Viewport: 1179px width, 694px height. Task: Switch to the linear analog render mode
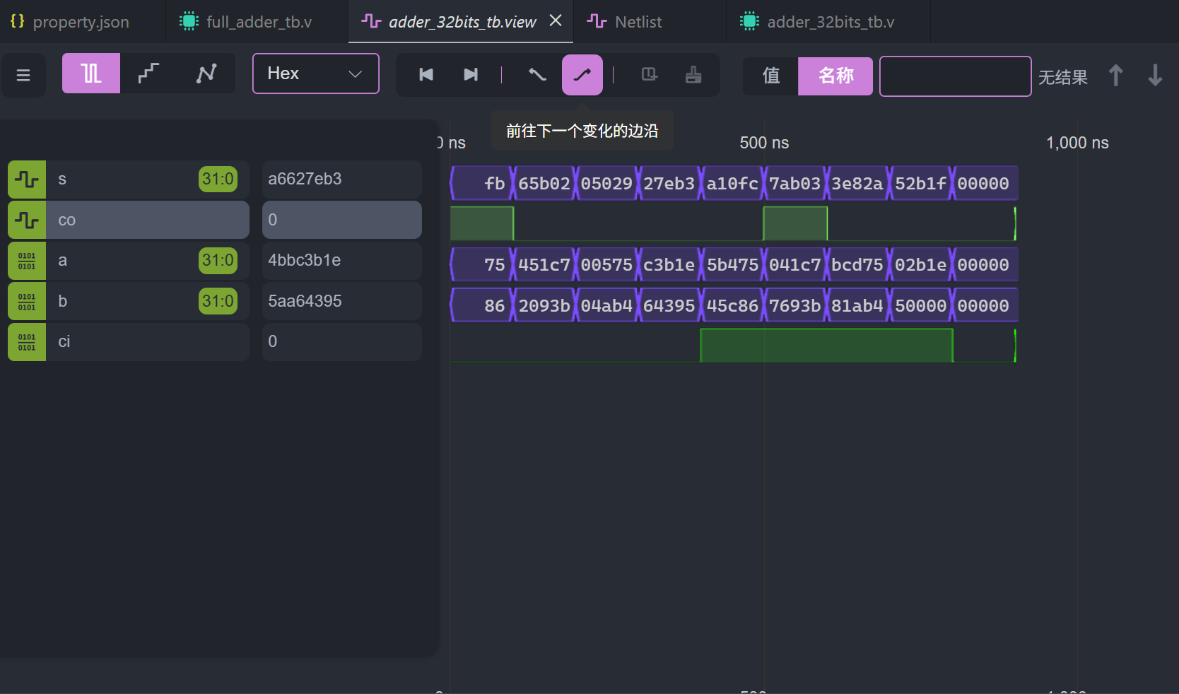(x=206, y=73)
